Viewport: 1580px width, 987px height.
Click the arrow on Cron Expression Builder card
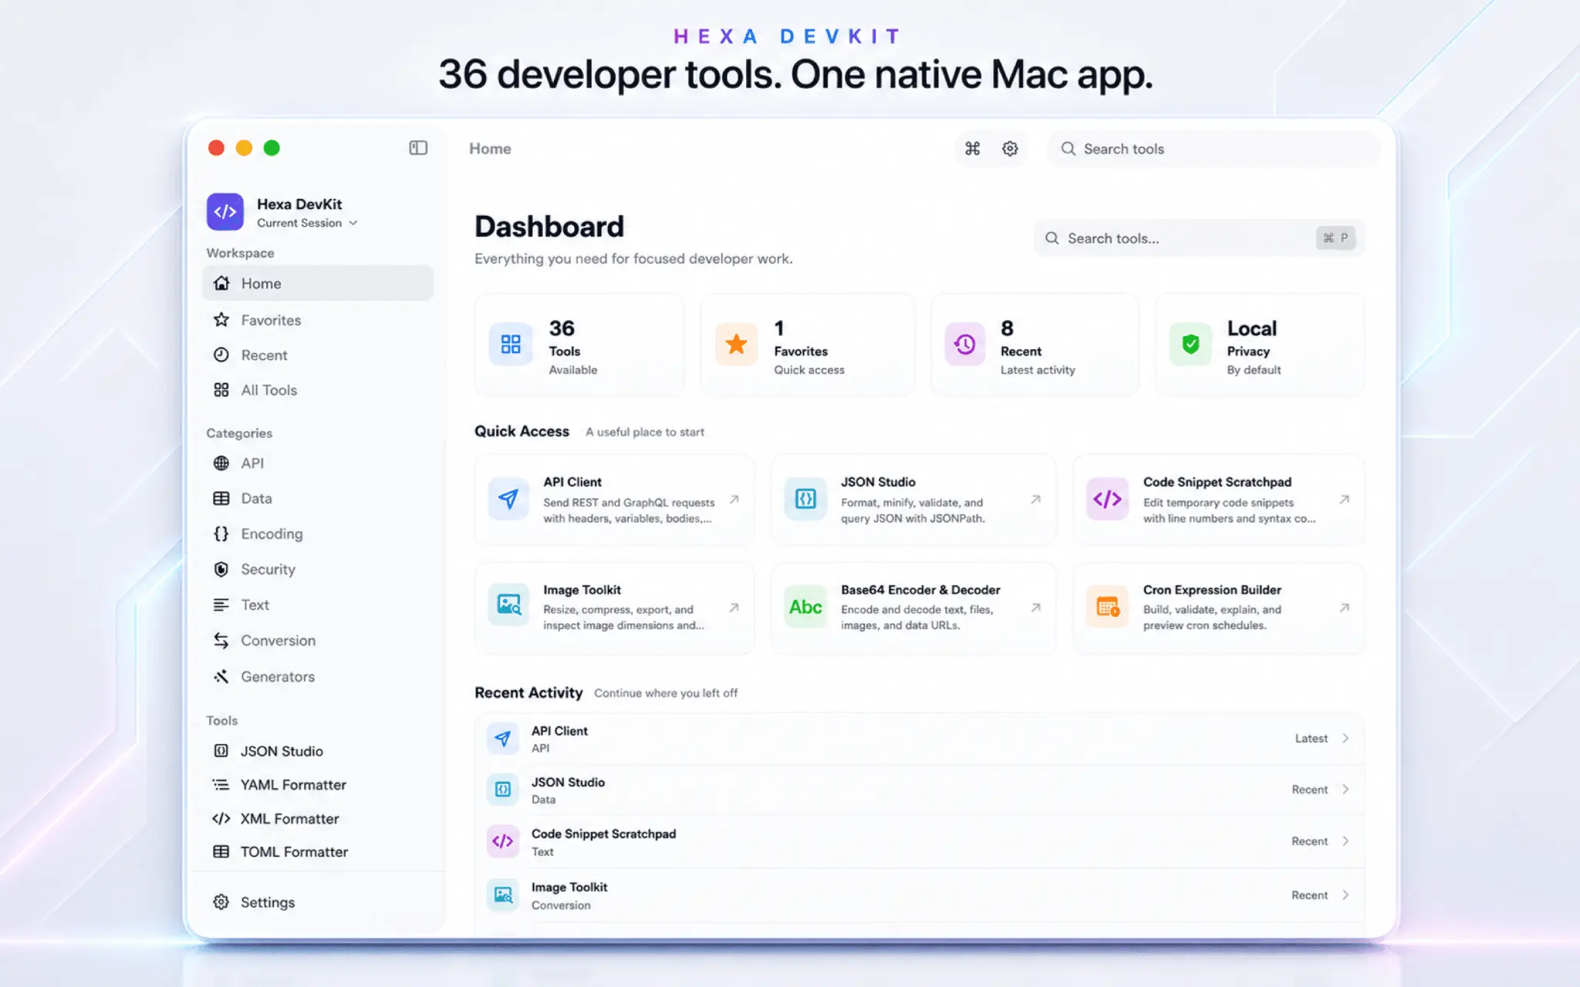tap(1345, 608)
